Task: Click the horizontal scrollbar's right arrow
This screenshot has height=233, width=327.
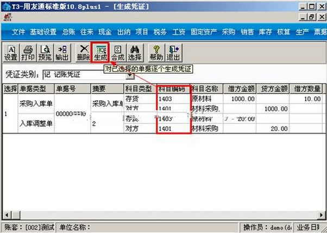Action: point(323,215)
